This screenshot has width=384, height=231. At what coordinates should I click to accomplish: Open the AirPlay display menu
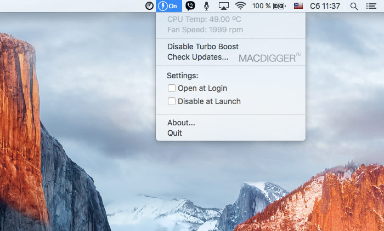224,6
